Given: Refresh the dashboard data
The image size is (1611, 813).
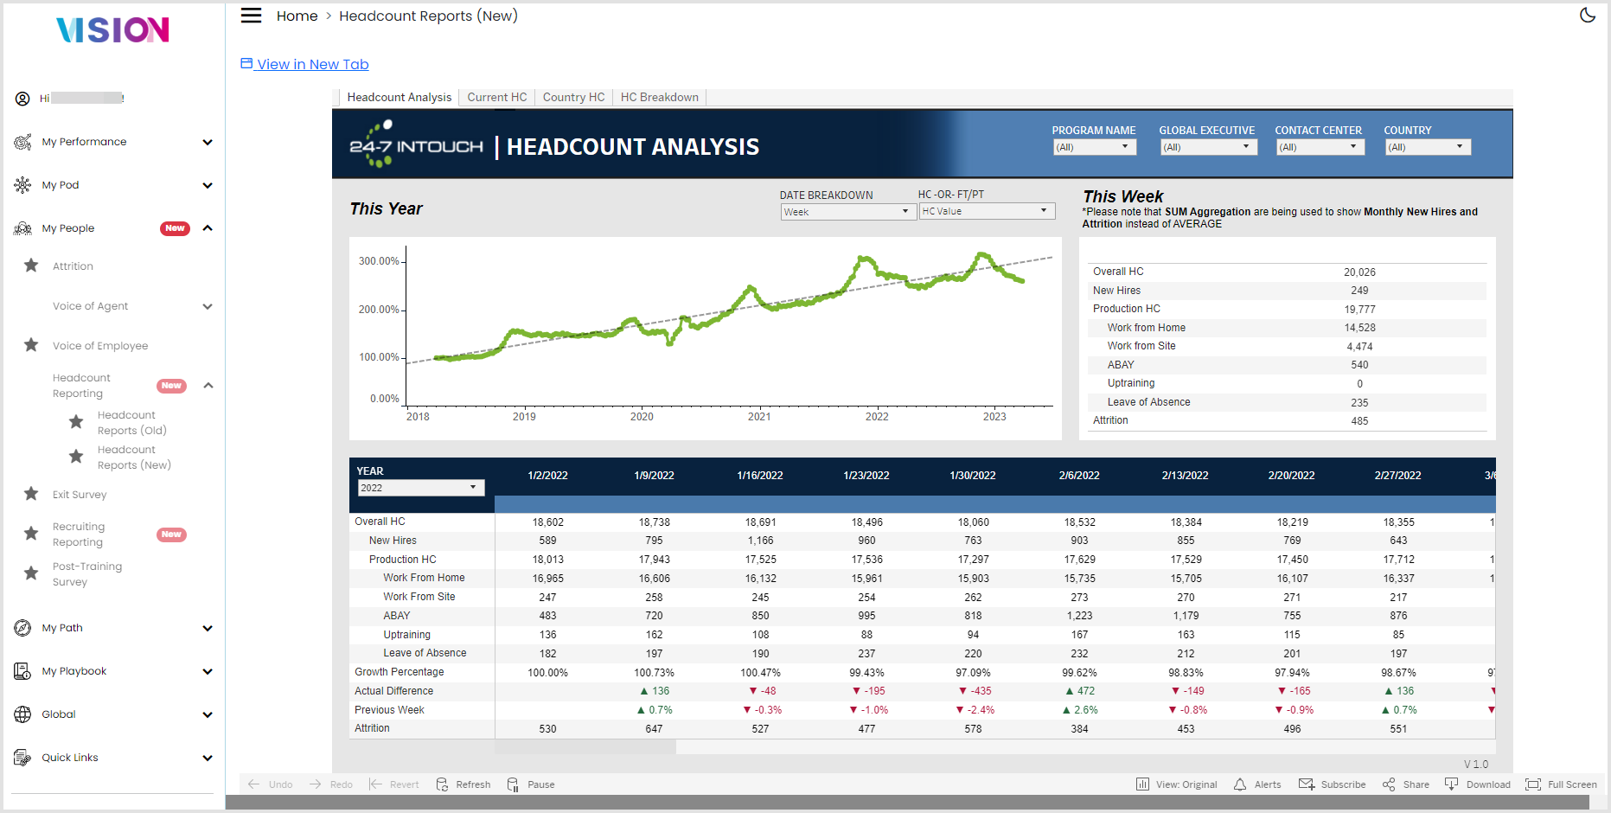Looking at the screenshot, I should click(463, 784).
